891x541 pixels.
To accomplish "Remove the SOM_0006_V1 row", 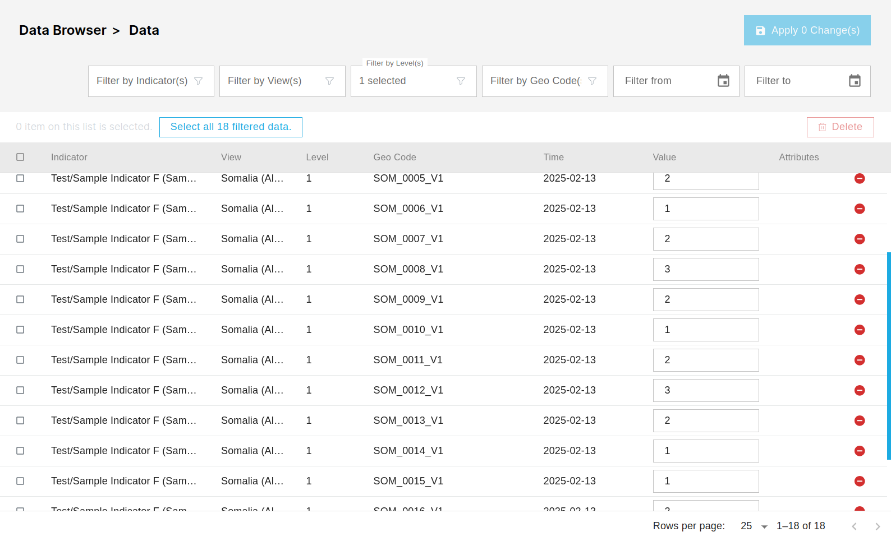I will pyautogui.click(x=859, y=209).
